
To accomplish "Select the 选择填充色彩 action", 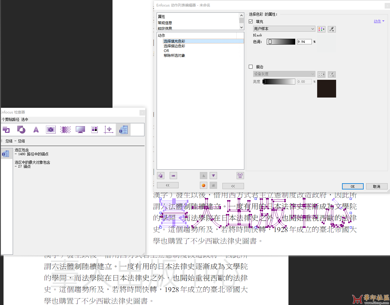I will (203, 41).
